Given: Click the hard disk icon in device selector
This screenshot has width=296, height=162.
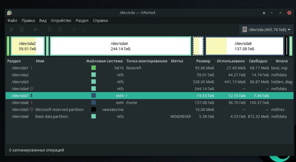Looking at the screenshot, I should point(245,29).
